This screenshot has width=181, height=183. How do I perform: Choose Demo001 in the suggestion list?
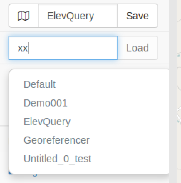pyautogui.click(x=46, y=103)
